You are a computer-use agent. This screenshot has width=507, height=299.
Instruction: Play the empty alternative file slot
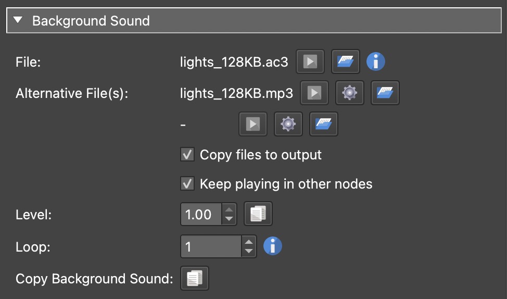(253, 124)
